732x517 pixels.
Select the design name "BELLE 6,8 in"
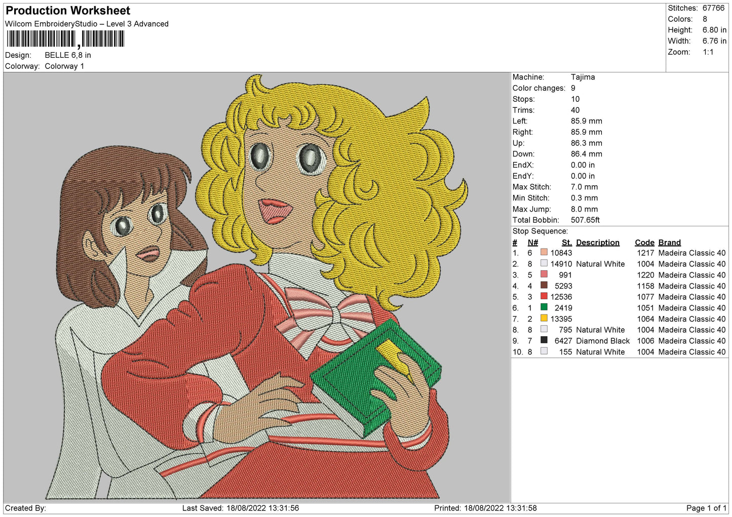(x=68, y=55)
